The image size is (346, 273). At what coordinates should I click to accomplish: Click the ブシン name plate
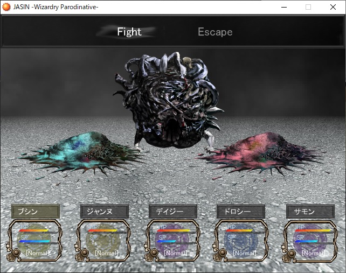click(x=35, y=212)
